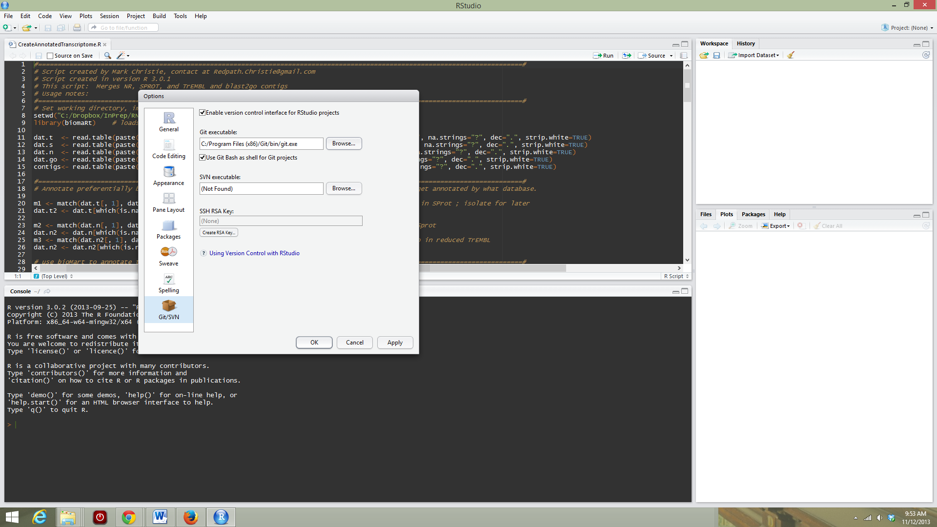Image resolution: width=937 pixels, height=527 pixels.
Task: Open the Sweave options section
Action: tap(169, 256)
